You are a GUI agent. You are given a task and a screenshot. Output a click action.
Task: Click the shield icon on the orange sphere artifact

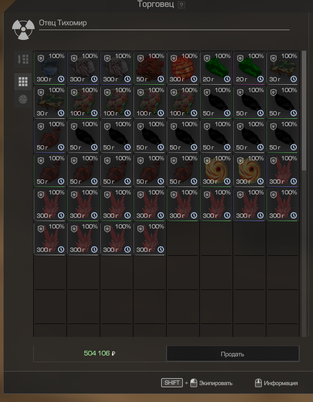coord(174,58)
